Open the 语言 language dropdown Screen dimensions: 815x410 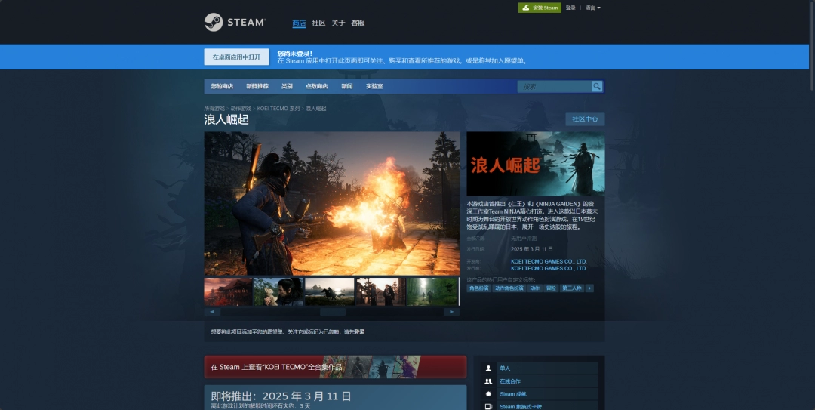pos(592,8)
